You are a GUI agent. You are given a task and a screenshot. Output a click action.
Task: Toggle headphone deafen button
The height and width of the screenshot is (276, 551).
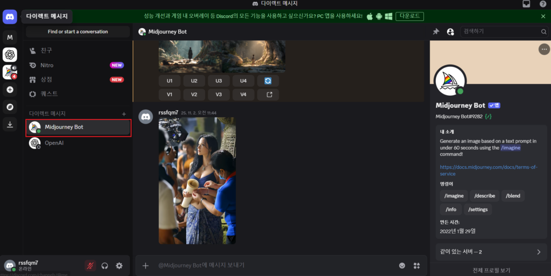click(105, 265)
